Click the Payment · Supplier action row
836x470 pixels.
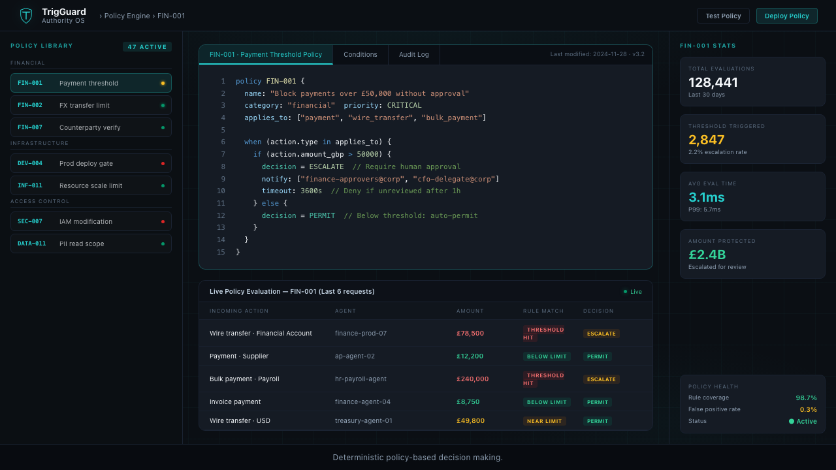tap(425, 356)
